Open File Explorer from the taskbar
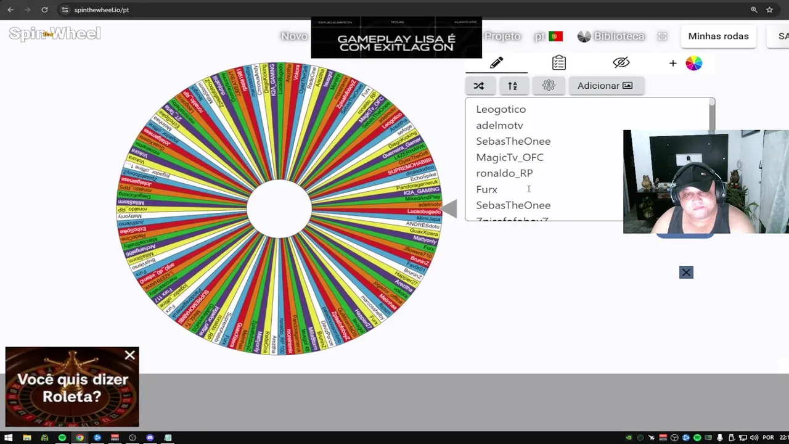 27,438
